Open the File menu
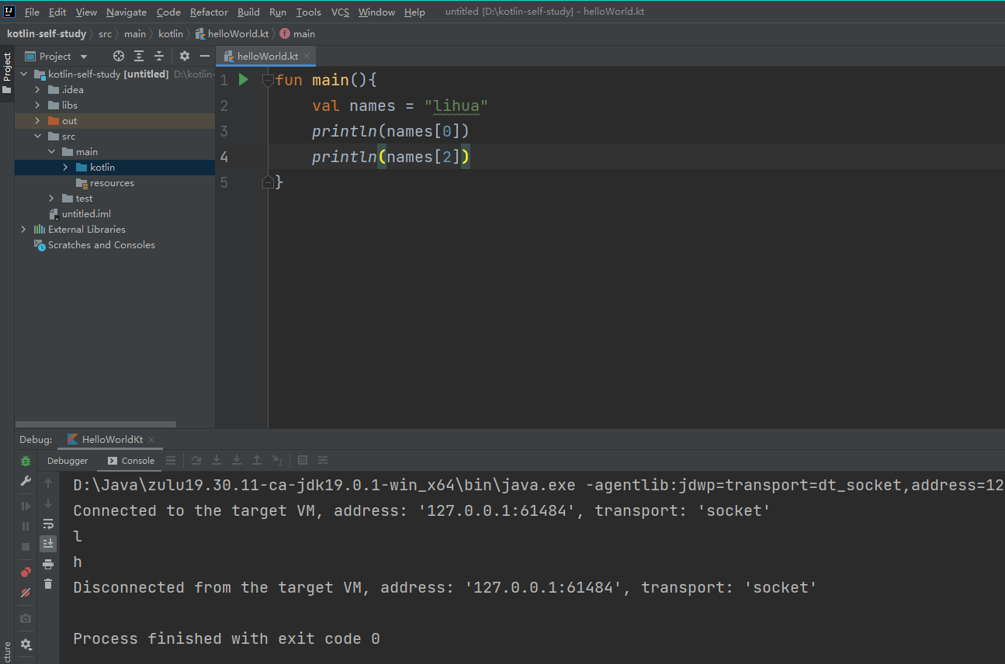Image resolution: width=1005 pixels, height=664 pixels. [x=32, y=12]
